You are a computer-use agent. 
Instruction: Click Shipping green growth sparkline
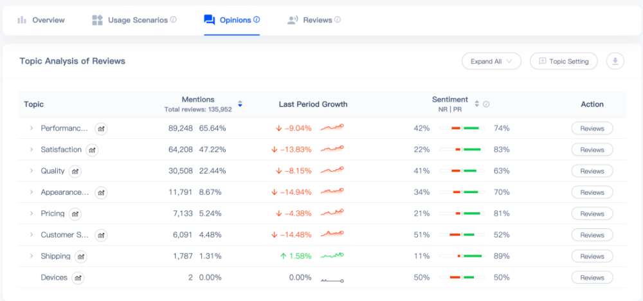(x=332, y=255)
